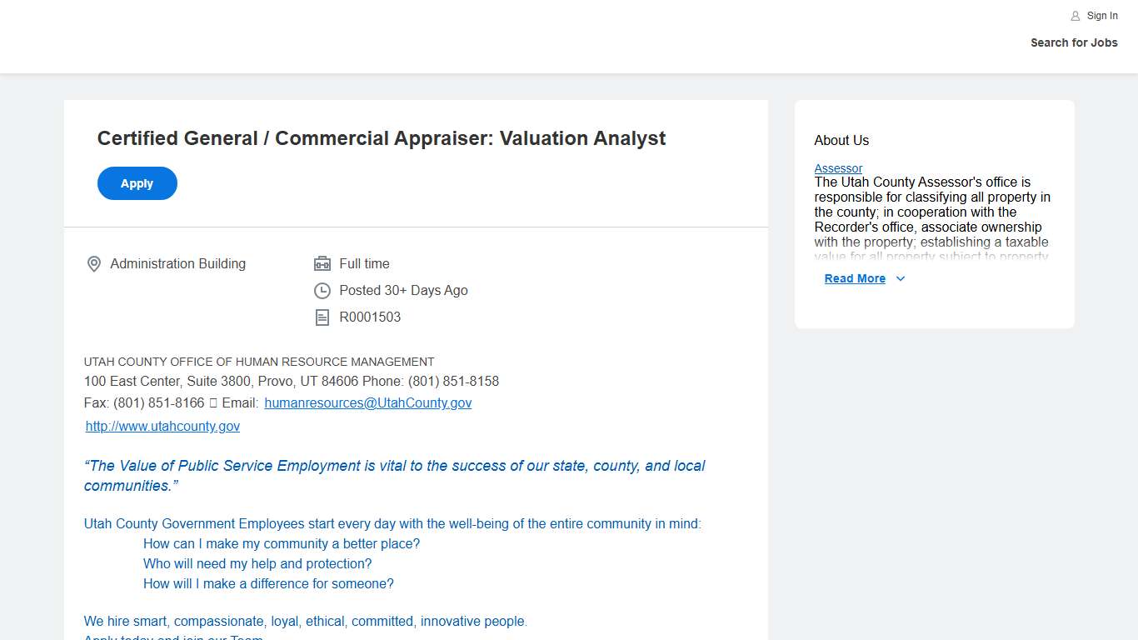1138x640 pixels.
Task: Open the Search for Jobs menu item
Action: coord(1074,42)
